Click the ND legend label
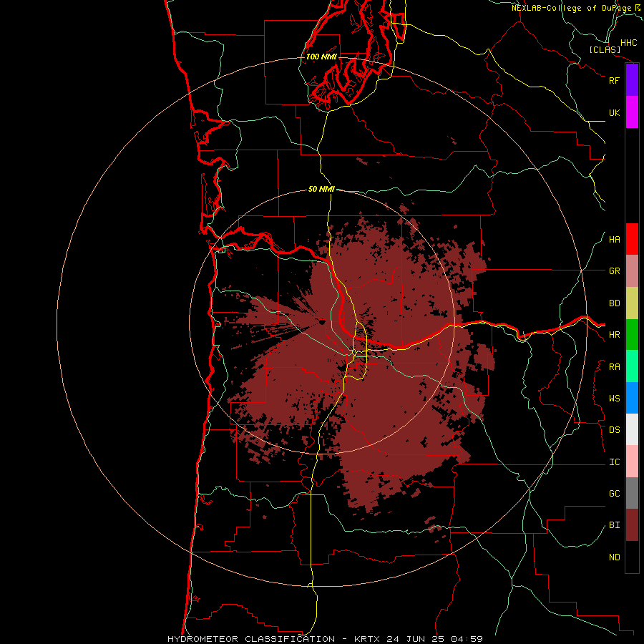This screenshot has width=644, height=644. pyautogui.click(x=614, y=557)
